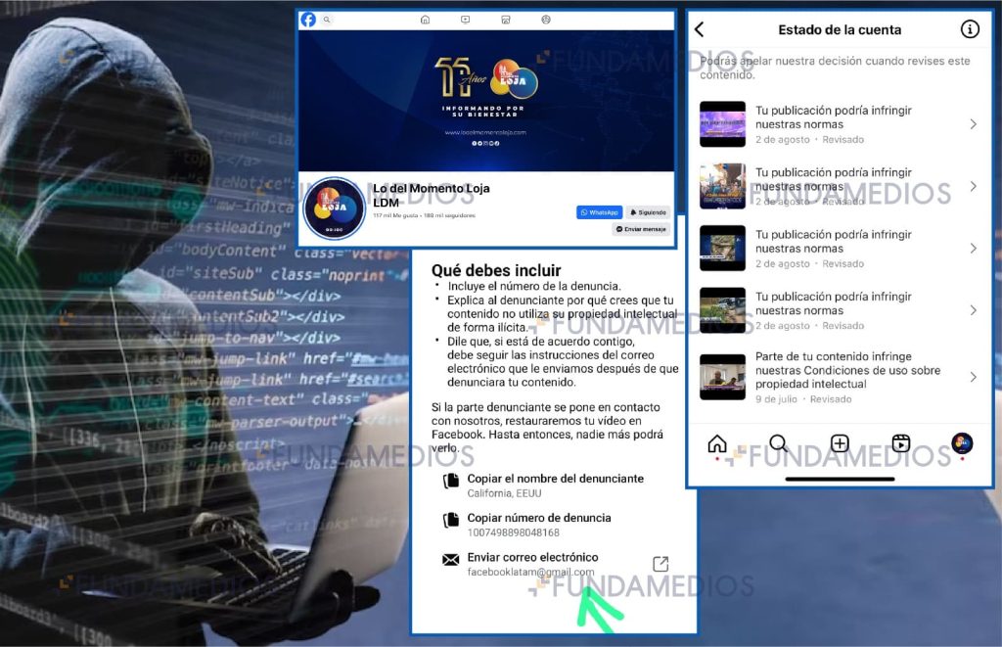The image size is (1002, 647).
Task: Click the Enviar mensaje button
Action: pyautogui.click(x=641, y=229)
